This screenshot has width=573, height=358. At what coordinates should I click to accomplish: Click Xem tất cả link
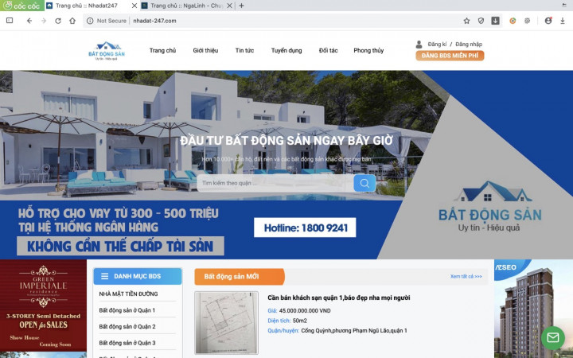pos(466,277)
